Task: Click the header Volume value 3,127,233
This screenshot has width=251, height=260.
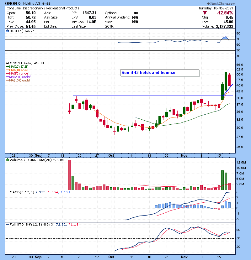Action: tap(225, 26)
